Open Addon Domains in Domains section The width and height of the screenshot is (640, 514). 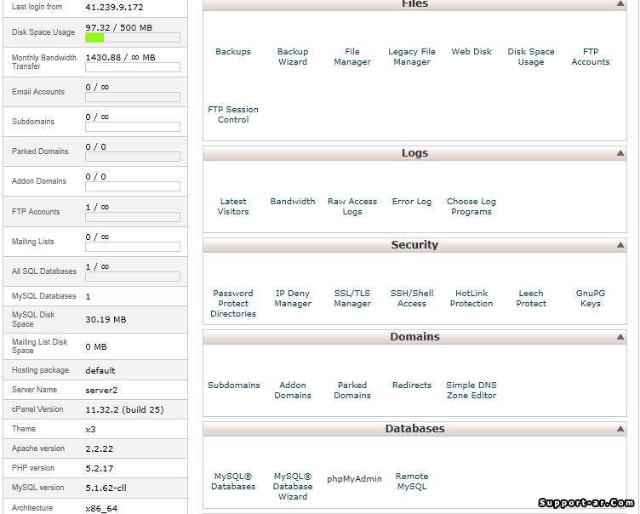[x=293, y=391]
